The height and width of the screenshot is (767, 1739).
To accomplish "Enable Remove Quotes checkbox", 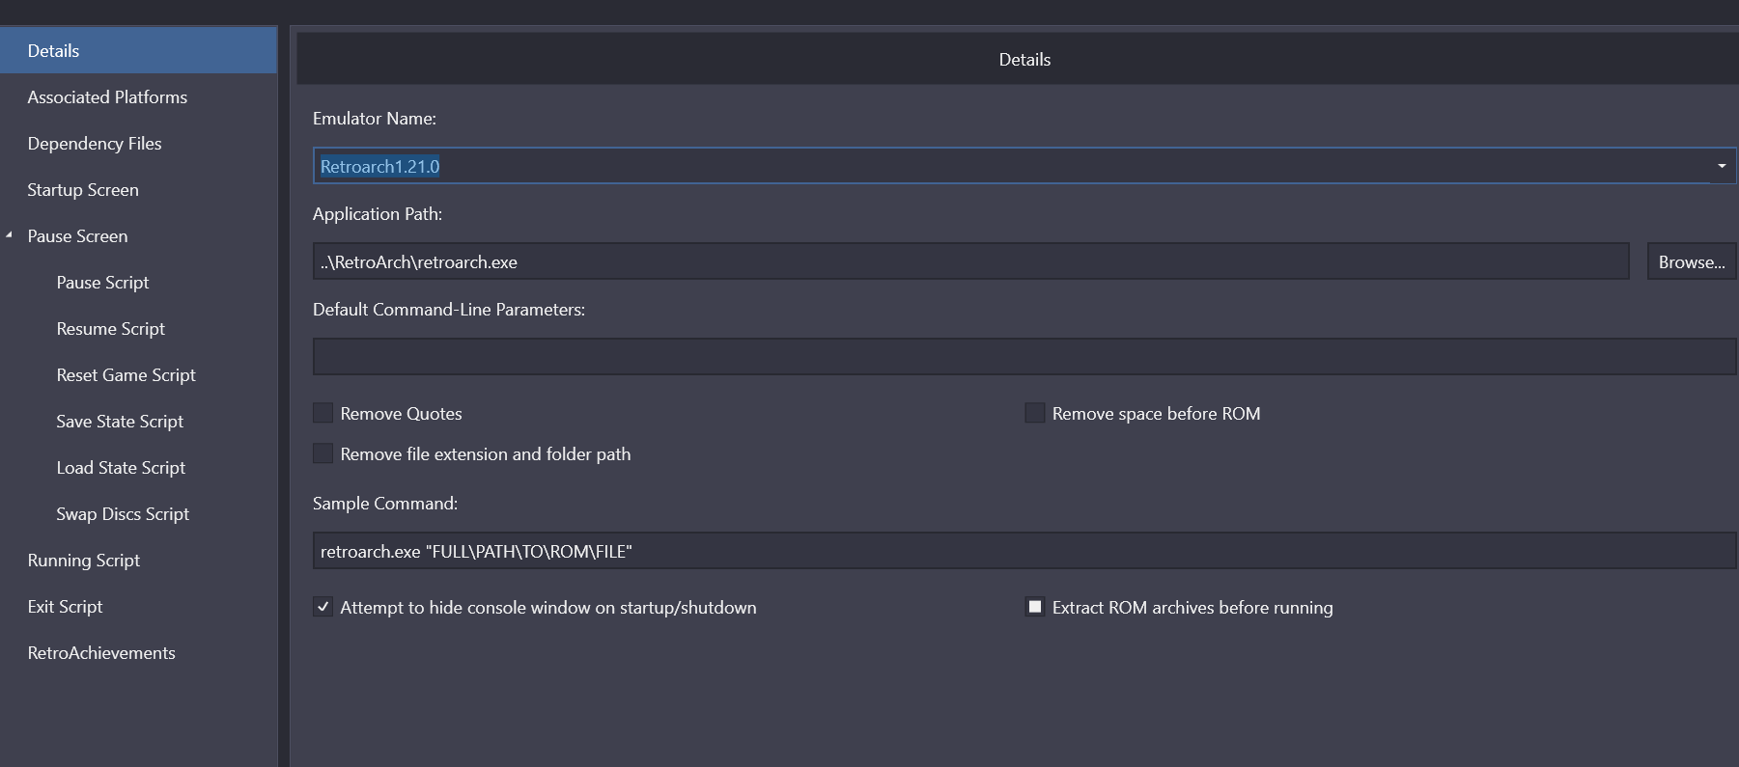I will click(323, 413).
